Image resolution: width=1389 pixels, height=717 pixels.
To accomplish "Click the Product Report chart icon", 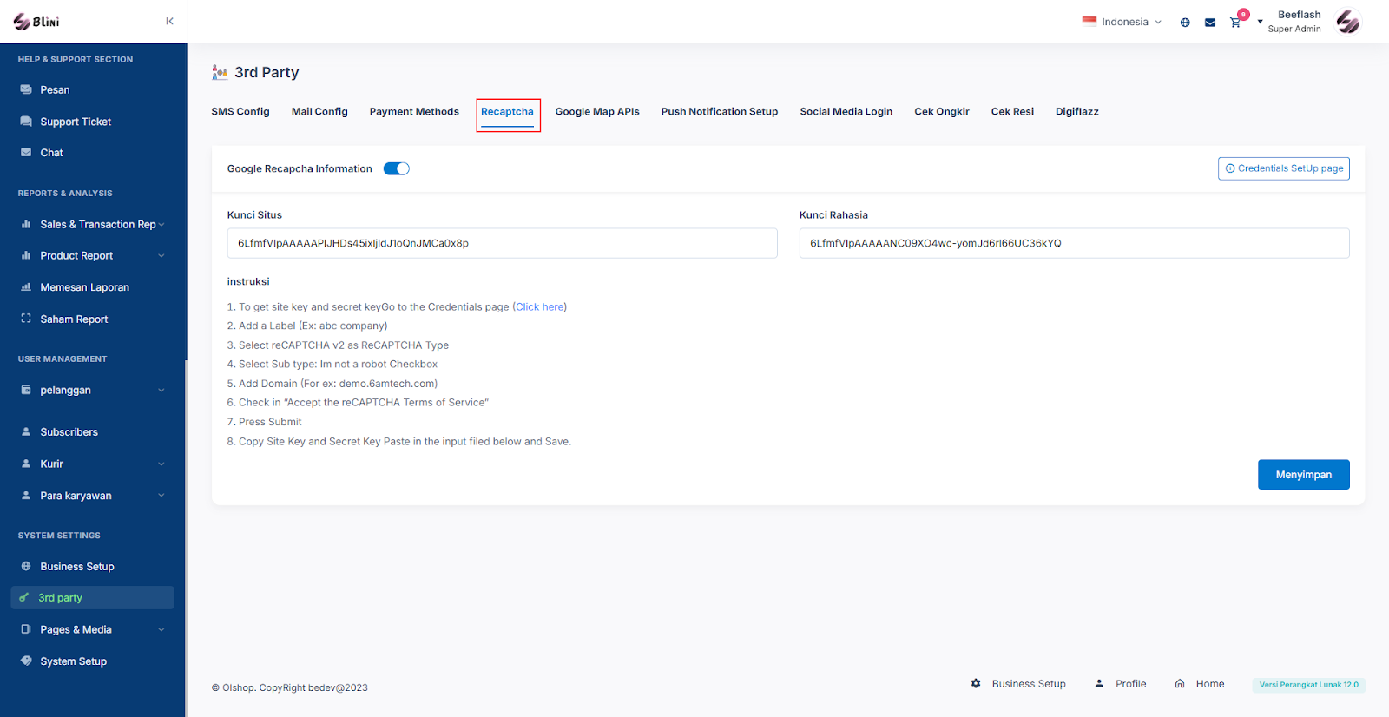I will pyautogui.click(x=26, y=255).
